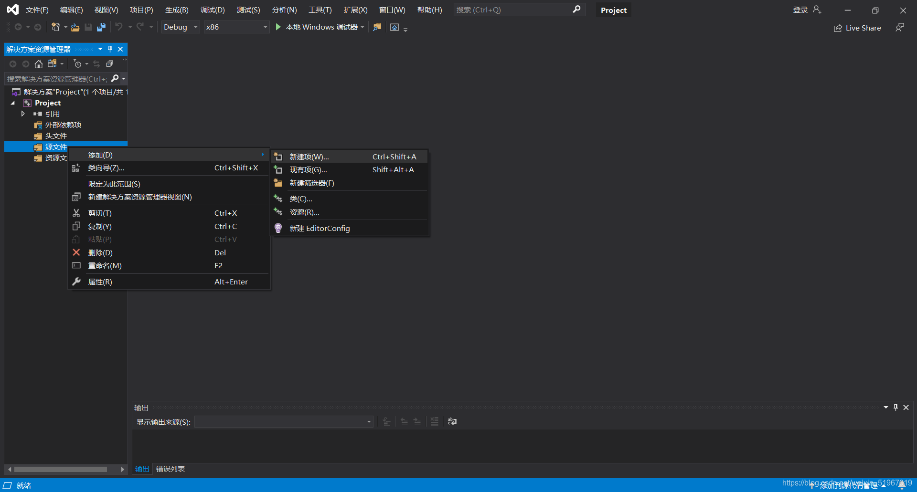Click the Solution Explorer search input field
Image resolution: width=917 pixels, height=492 pixels.
[x=57, y=79]
